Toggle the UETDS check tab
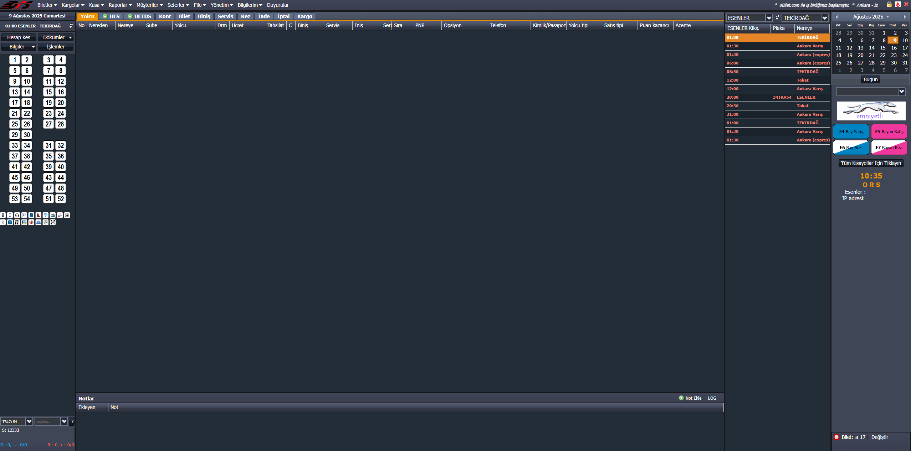 click(x=139, y=16)
